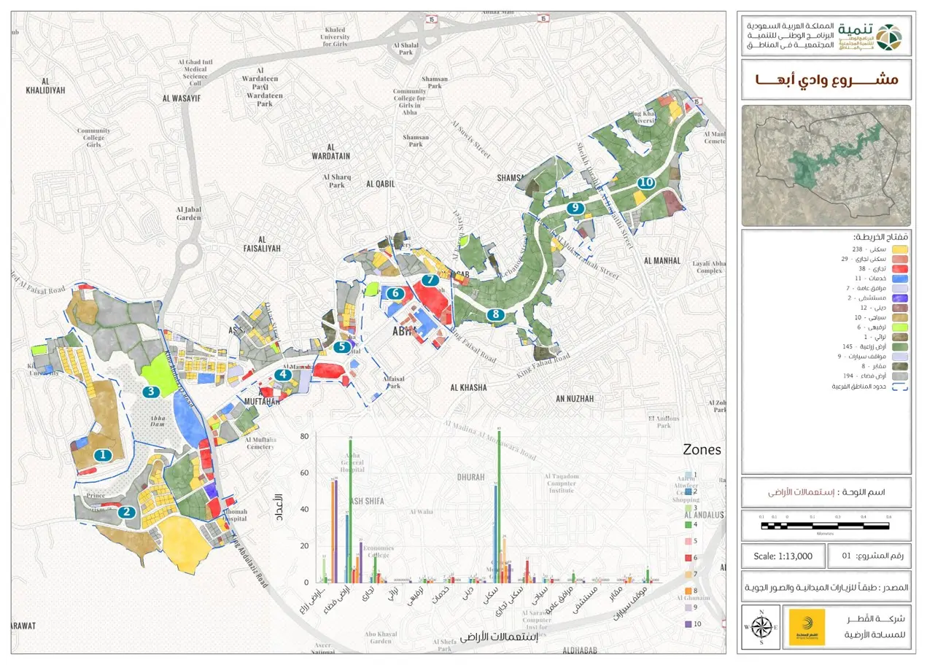
Task: Click the dashed sub-zone boundary legend symbol
Action: (x=900, y=386)
